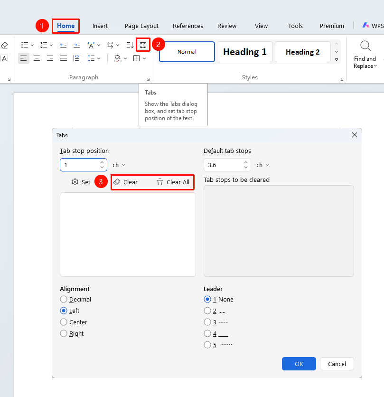This screenshot has height=397, width=384.
Task: Expand the numbering dropdown arrow
Action: (x=51, y=45)
